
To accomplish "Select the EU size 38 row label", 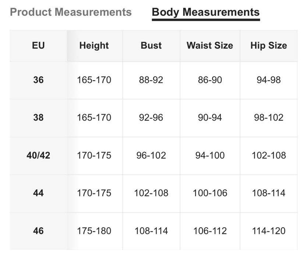I will [x=38, y=118].
